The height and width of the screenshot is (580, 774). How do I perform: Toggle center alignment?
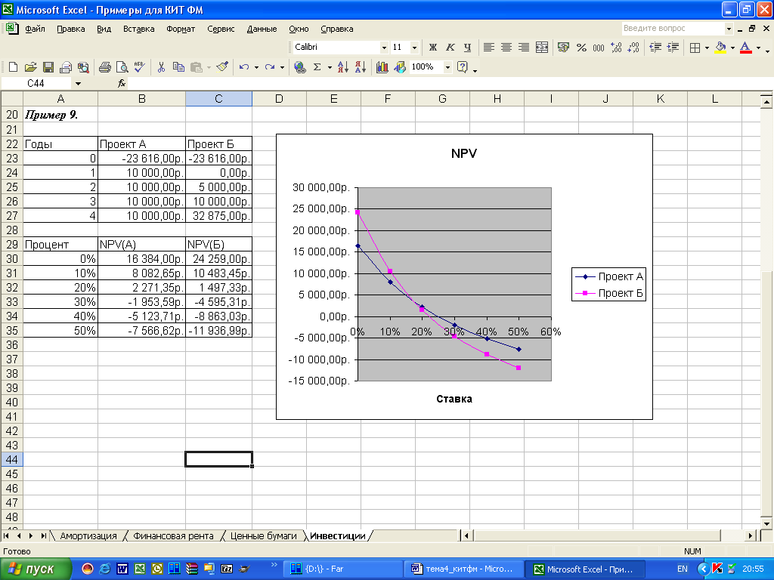(x=506, y=48)
